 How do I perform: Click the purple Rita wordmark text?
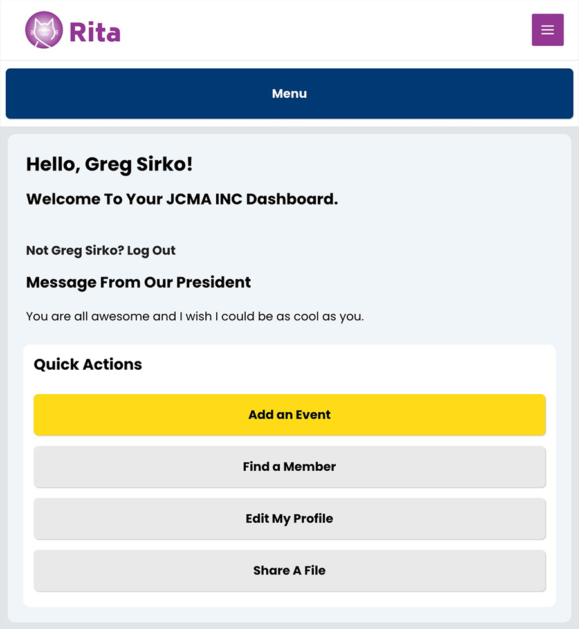(x=95, y=32)
